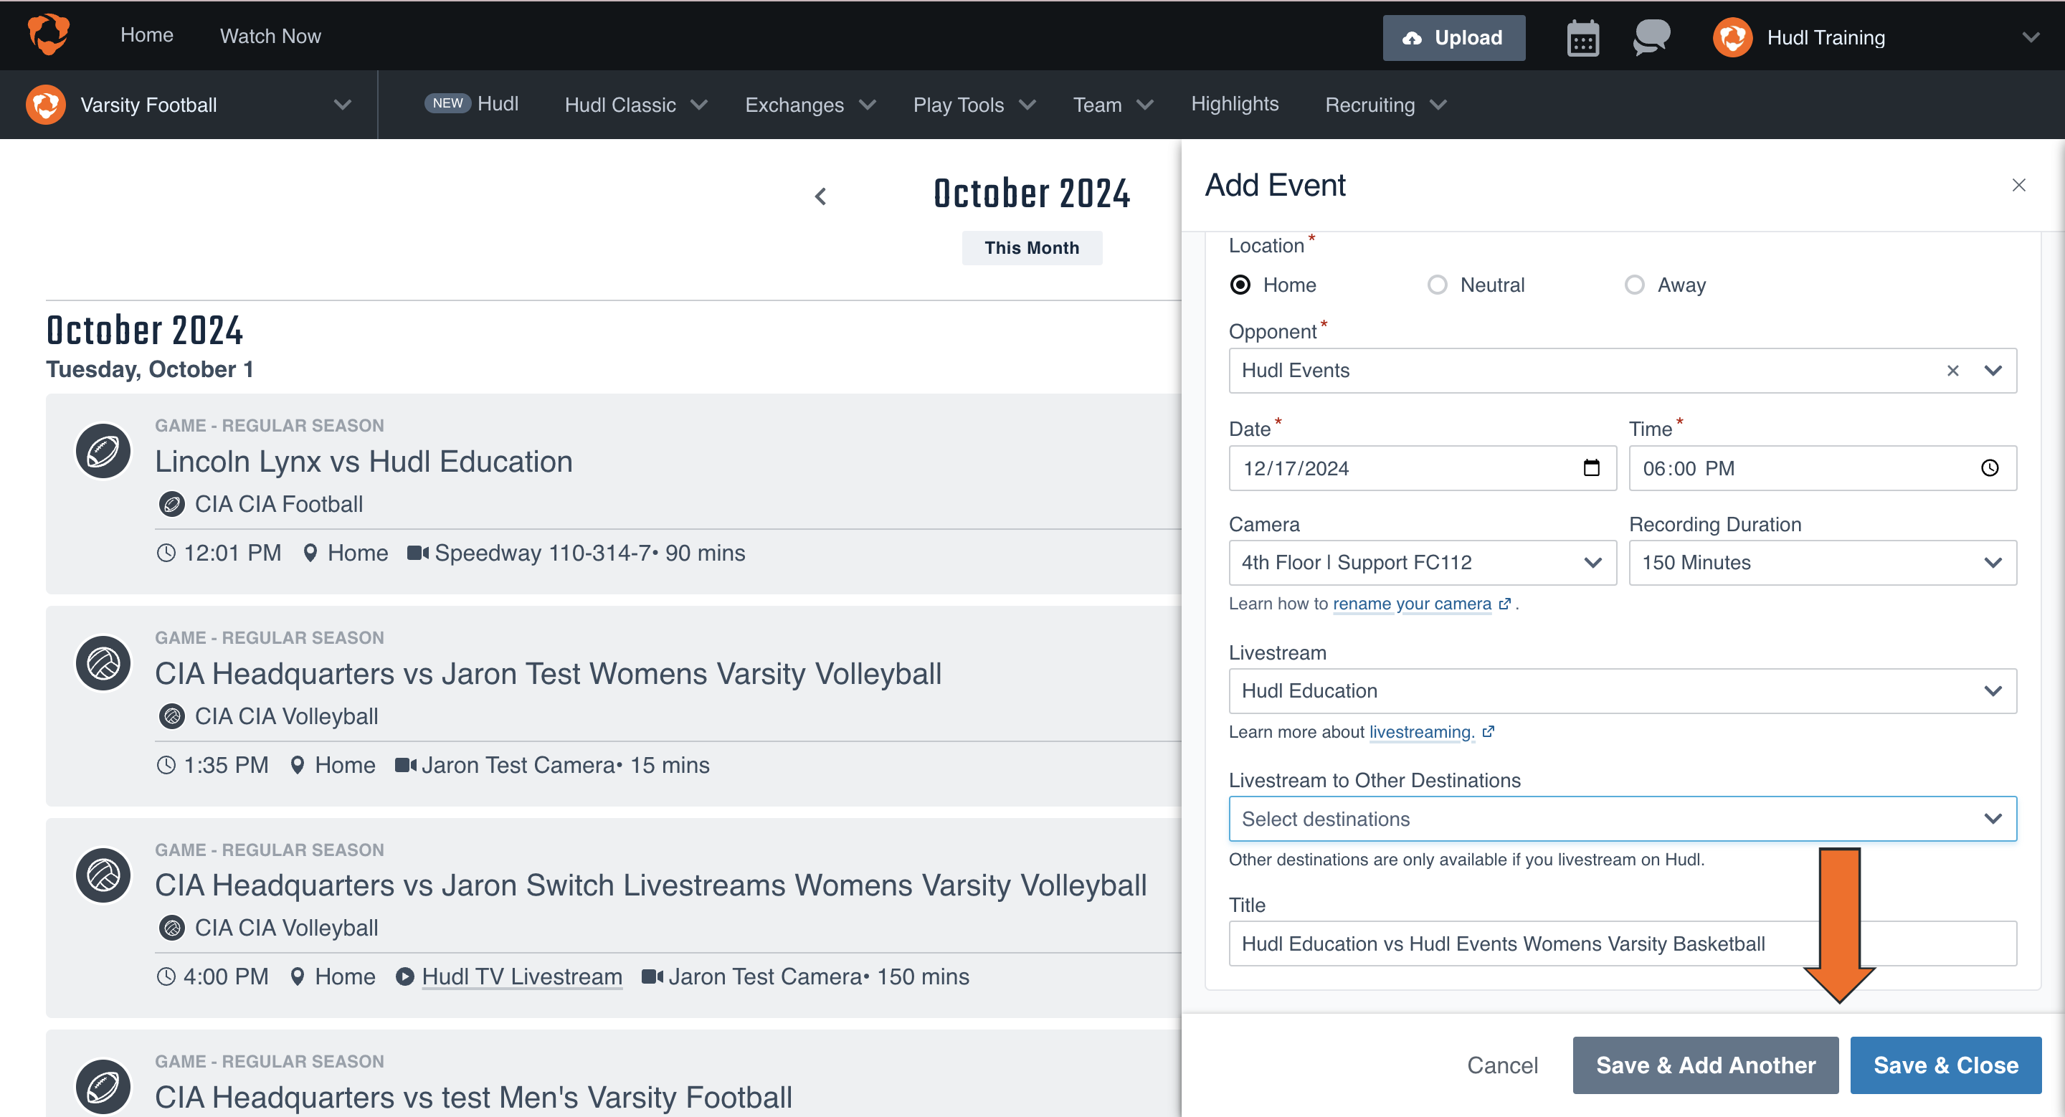Click Save & Close button
The width and height of the screenshot is (2065, 1117).
1945,1065
